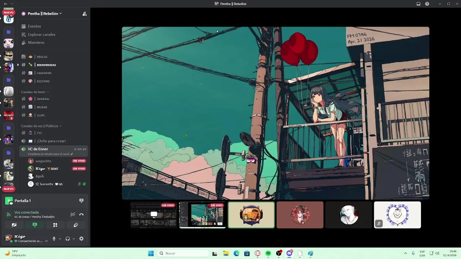Deafen with the headphones icon

[68, 239]
